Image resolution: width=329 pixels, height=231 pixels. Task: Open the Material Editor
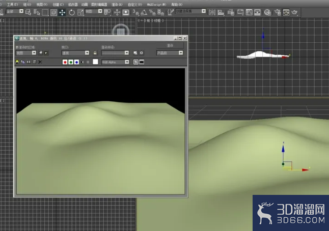point(267,13)
